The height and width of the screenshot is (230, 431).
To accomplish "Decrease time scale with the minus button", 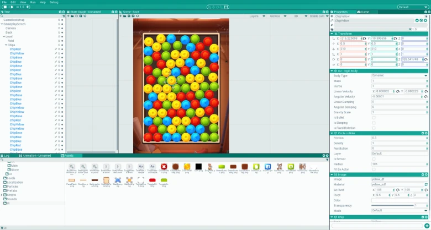I will 18,7.
